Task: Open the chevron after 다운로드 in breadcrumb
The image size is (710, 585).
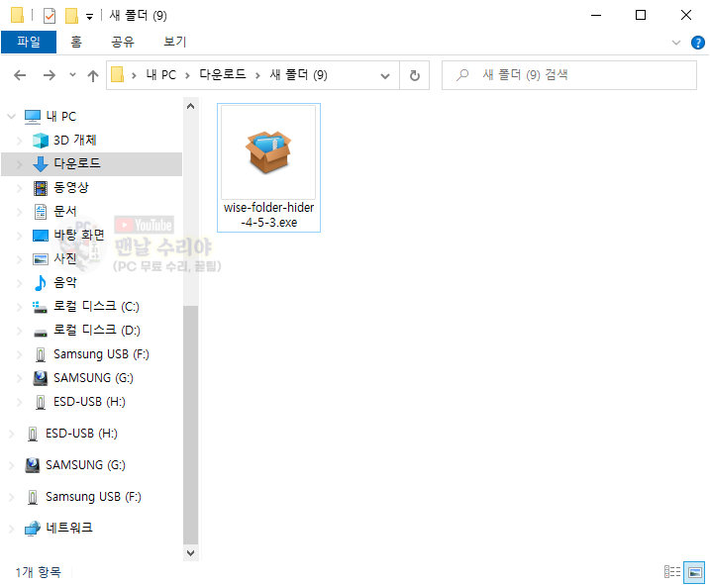Action: tap(257, 75)
